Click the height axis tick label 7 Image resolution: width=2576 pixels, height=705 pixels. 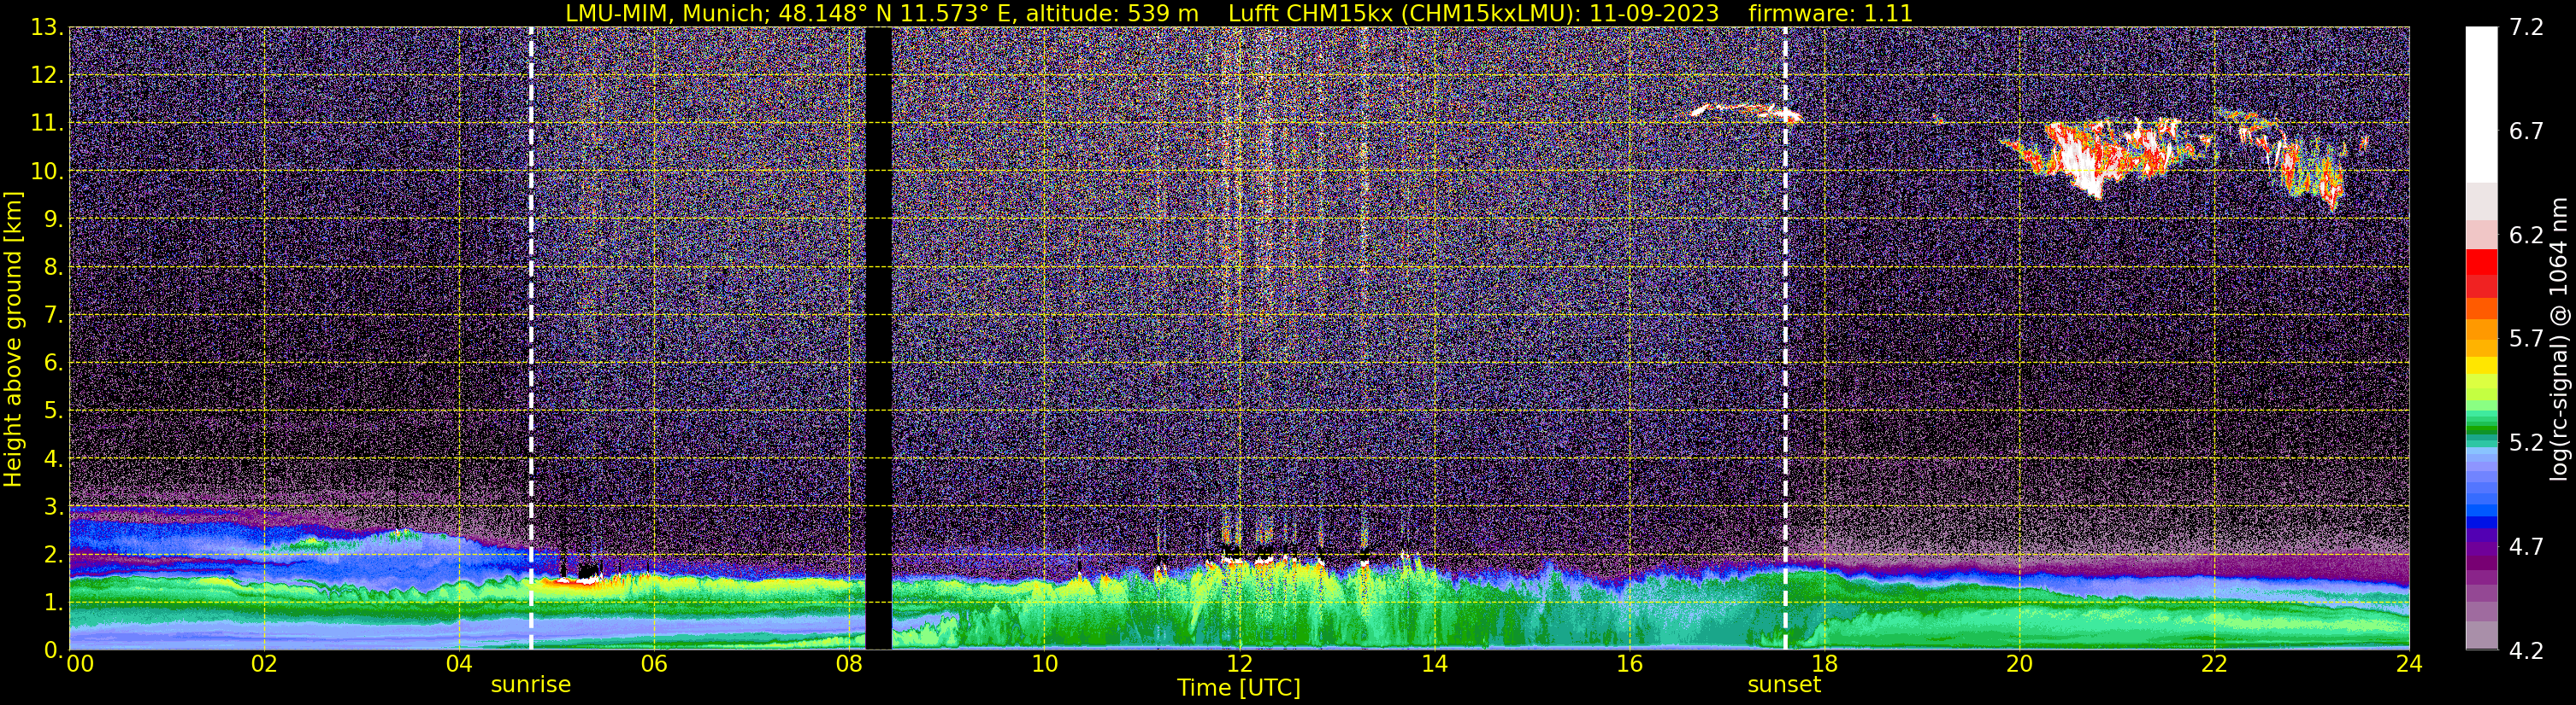point(52,315)
